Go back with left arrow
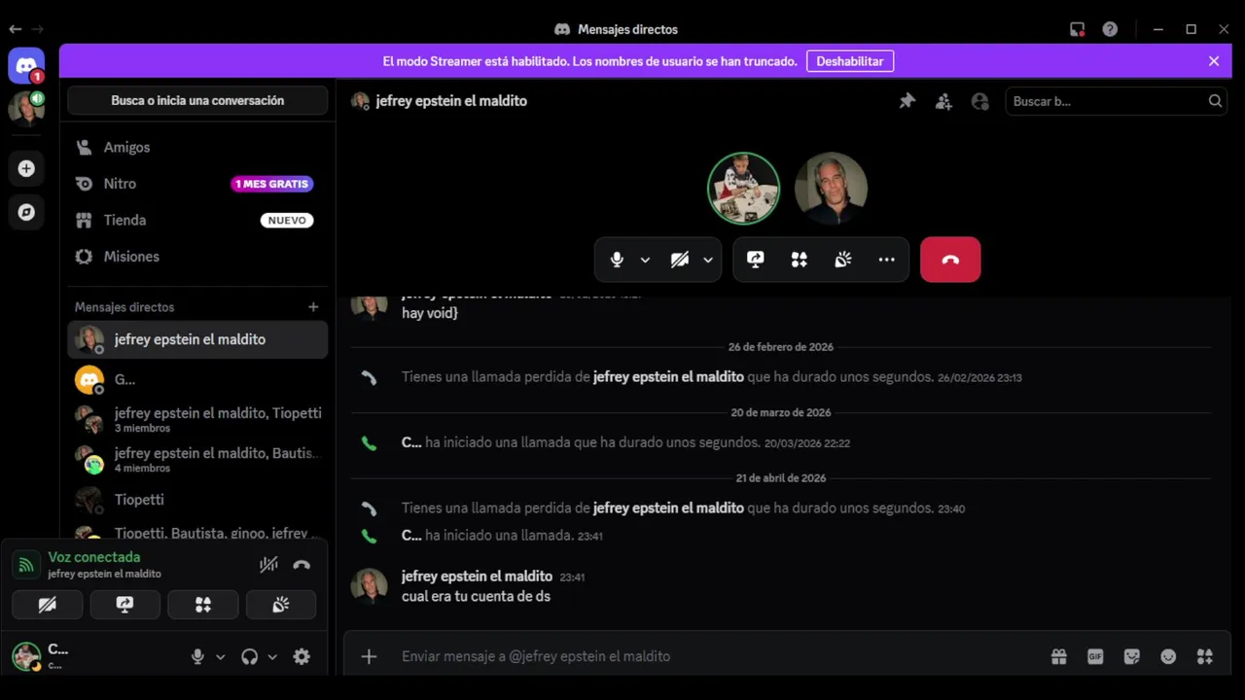The width and height of the screenshot is (1245, 700). click(x=15, y=29)
